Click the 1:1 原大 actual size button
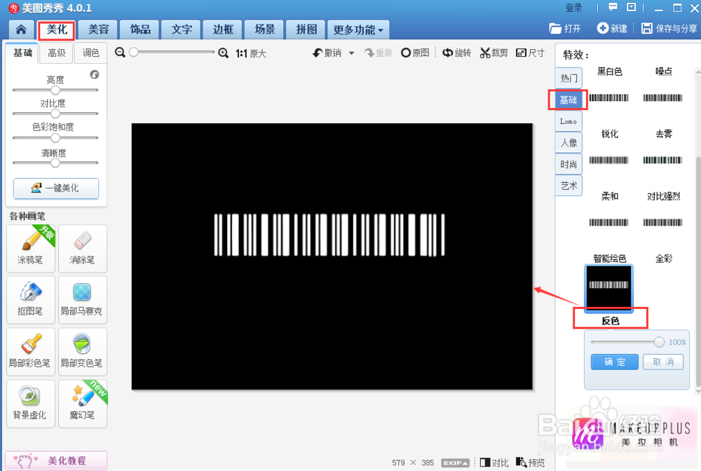701x471 pixels. click(x=251, y=53)
